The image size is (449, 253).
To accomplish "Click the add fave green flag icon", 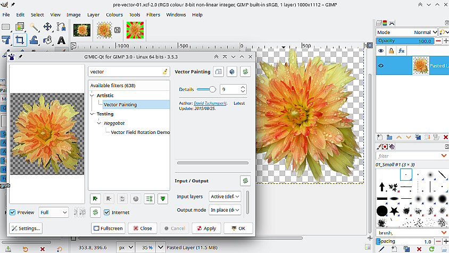I will (x=95, y=198).
